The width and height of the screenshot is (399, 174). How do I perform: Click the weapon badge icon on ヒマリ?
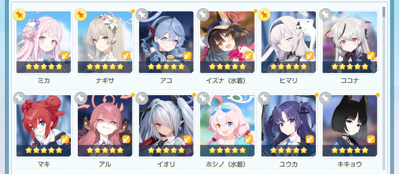pos(310,55)
